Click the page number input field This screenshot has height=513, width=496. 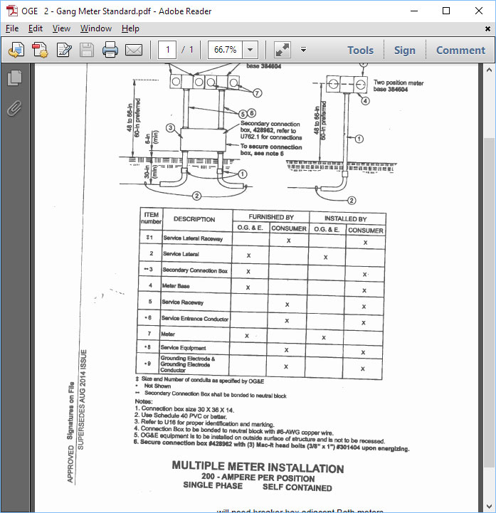[x=167, y=50]
